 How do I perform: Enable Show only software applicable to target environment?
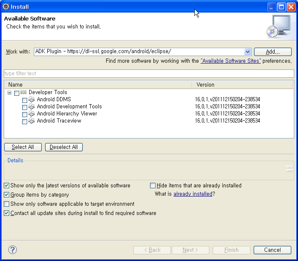6,204
